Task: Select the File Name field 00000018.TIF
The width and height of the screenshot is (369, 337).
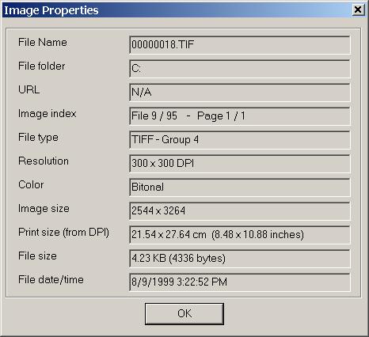Action: point(240,44)
